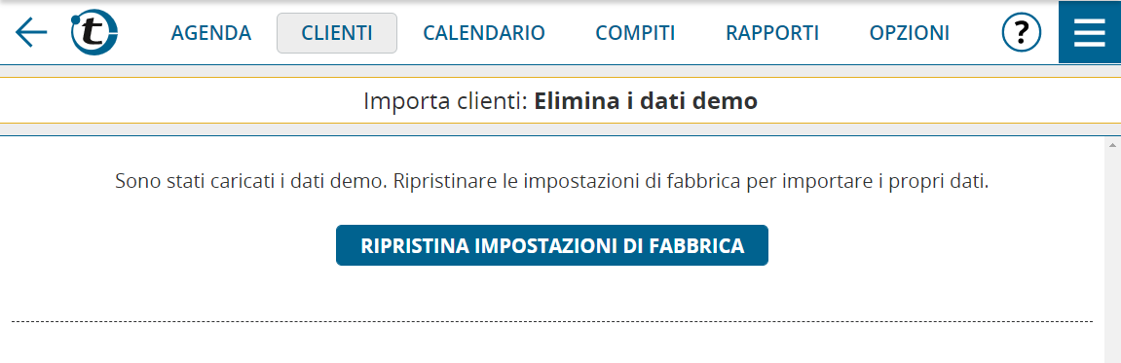Viewport: 1121px width, 363px height.
Task: Click the vertical scrollbar track
Action: [x=1112, y=257]
